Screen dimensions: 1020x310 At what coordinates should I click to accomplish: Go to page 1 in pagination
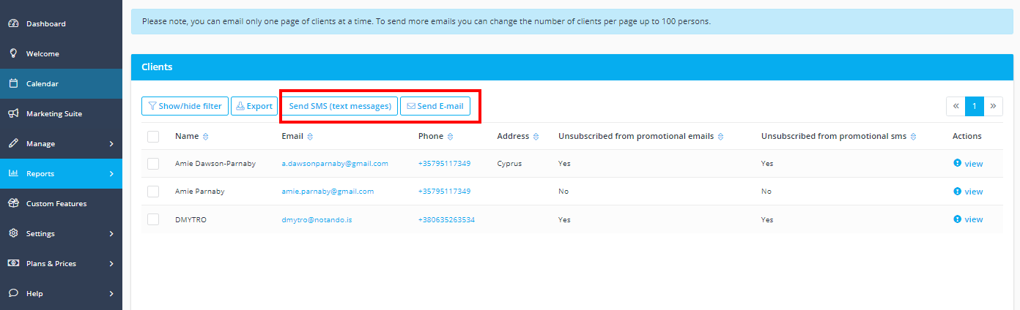click(x=975, y=106)
